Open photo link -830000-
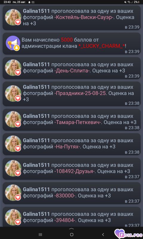This screenshot has height=239, width=143. [65, 196]
